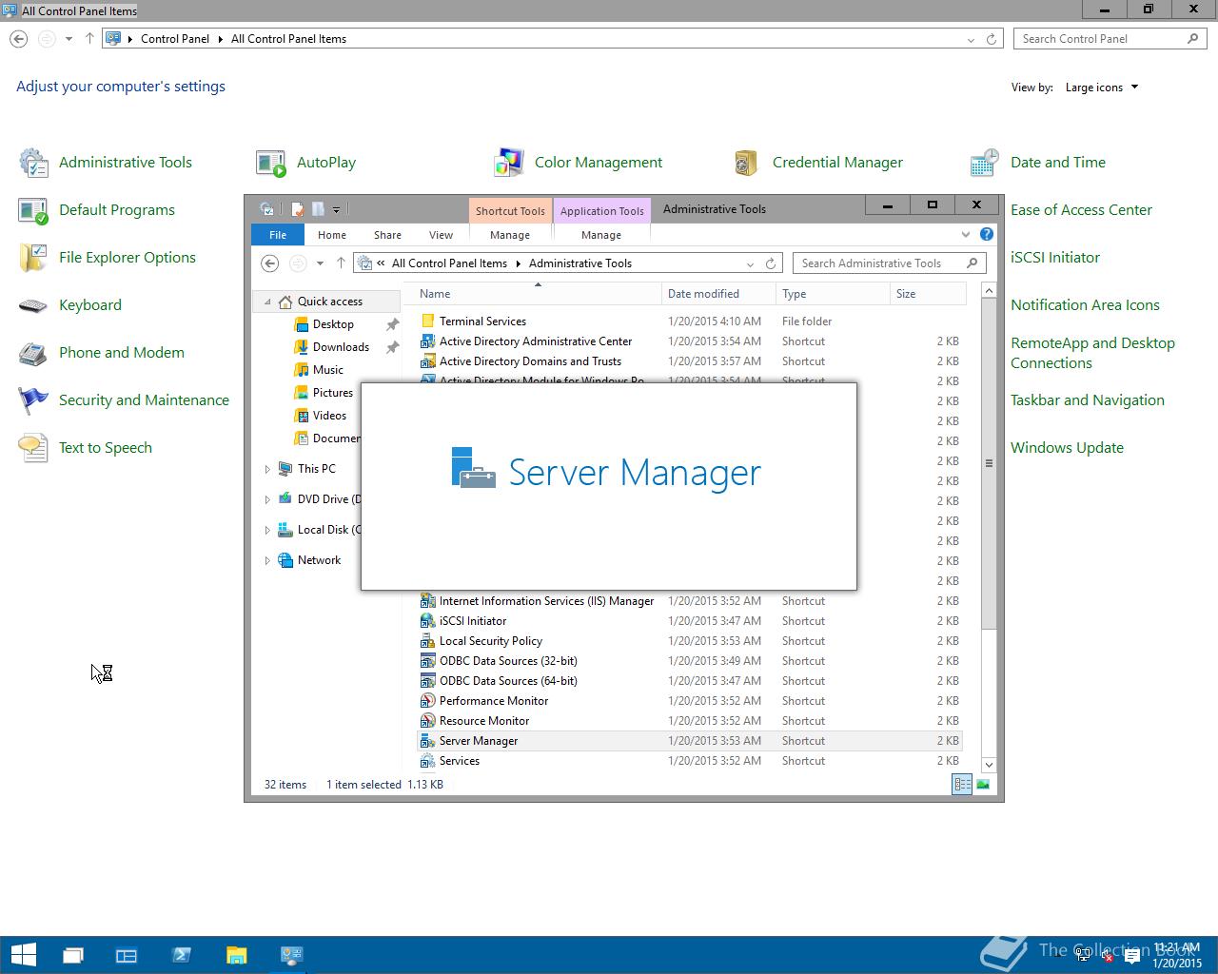This screenshot has width=1218, height=974.
Task: Click the Properties icon in Explorer quick access toolbar
Action: click(x=298, y=209)
